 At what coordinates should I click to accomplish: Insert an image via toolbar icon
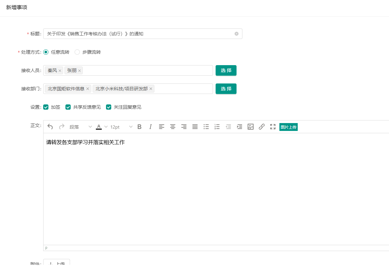251,127
